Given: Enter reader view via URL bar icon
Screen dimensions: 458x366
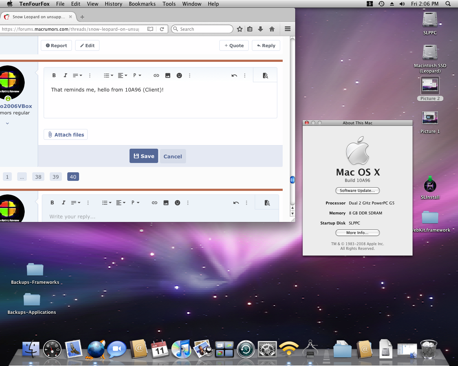Looking at the screenshot, I should (x=150, y=29).
